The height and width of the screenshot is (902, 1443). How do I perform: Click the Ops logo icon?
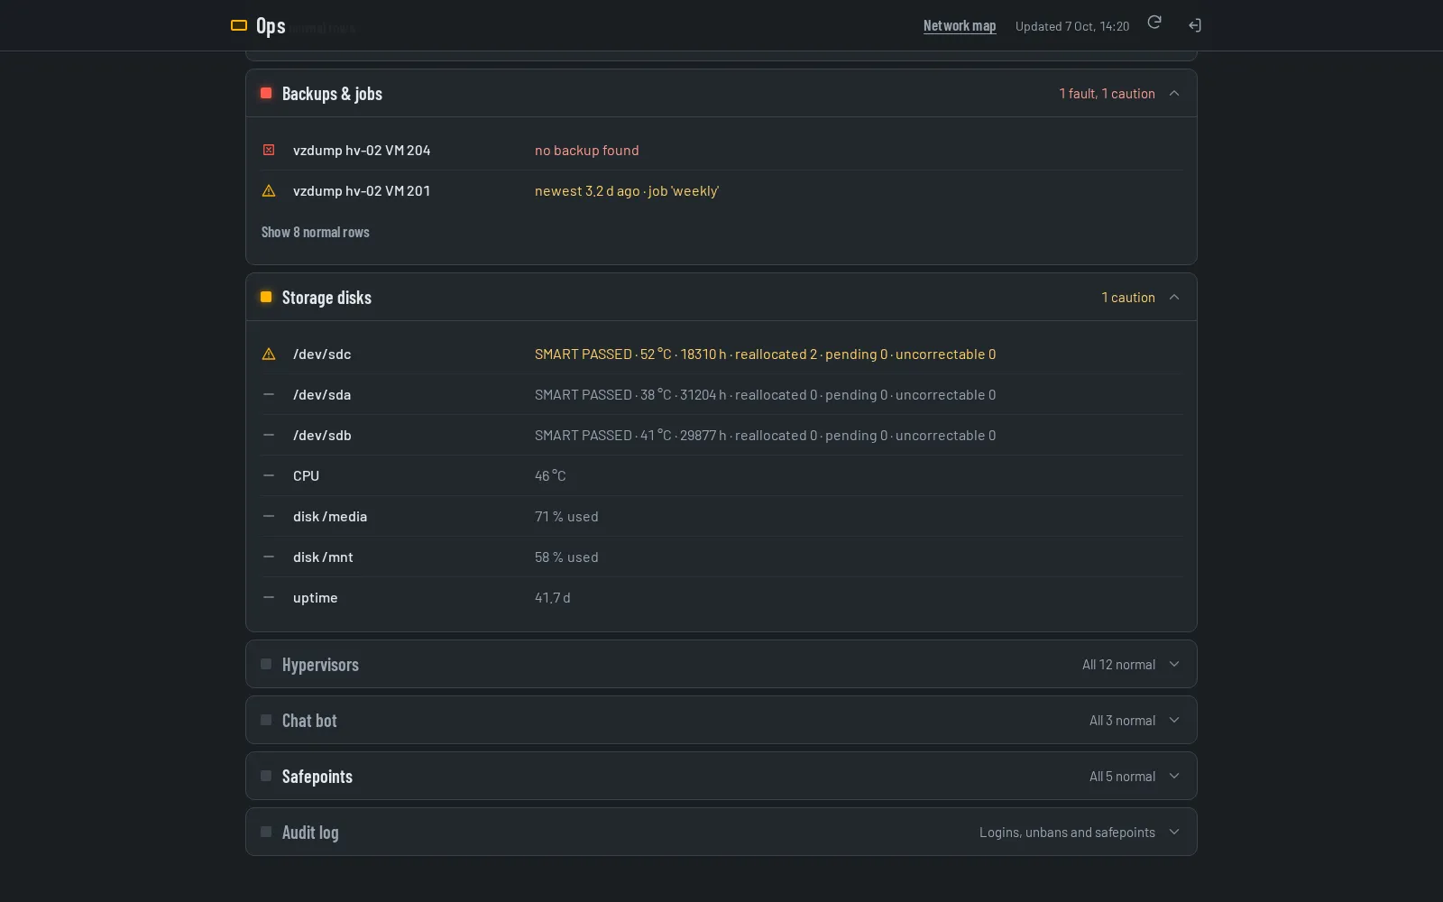[x=239, y=25]
